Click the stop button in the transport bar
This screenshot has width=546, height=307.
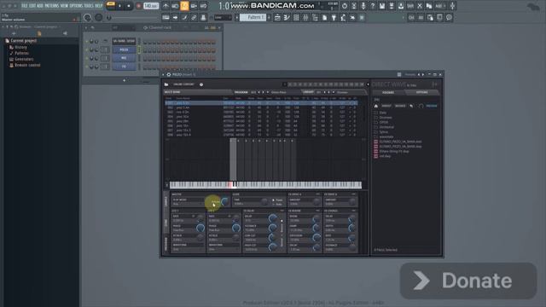click(129, 6)
